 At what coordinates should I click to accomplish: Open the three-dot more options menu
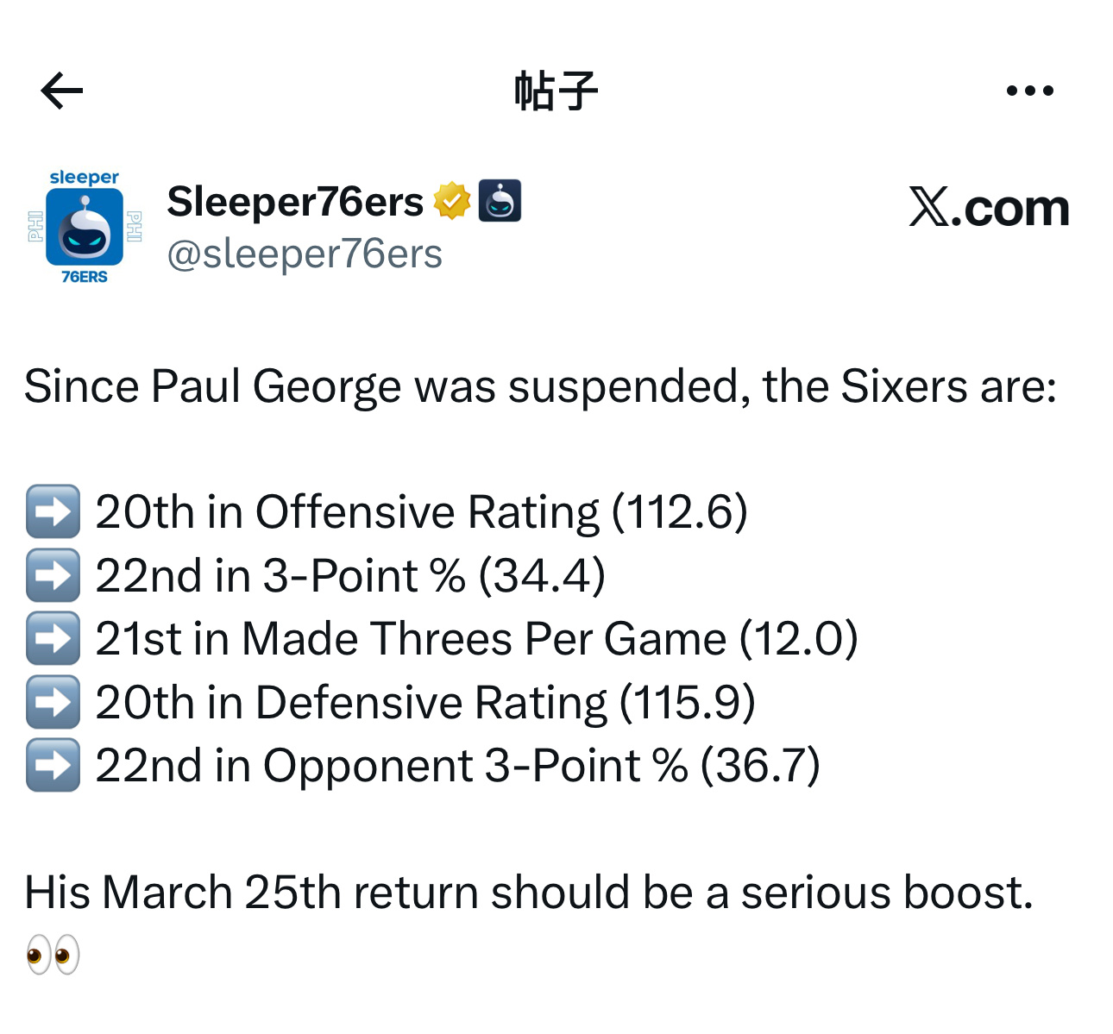[1029, 91]
